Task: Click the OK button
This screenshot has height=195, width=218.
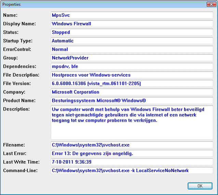Action: (200, 186)
